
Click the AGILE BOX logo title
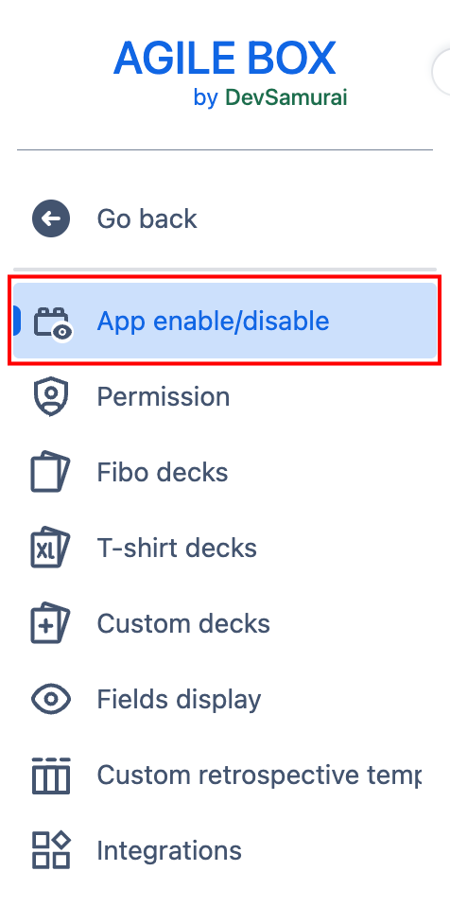(x=225, y=59)
